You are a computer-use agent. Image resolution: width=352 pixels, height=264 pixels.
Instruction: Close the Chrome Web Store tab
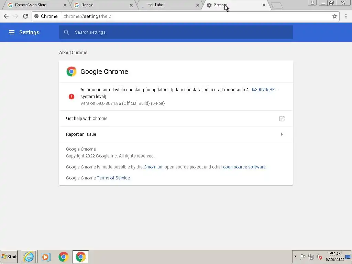[65, 5]
